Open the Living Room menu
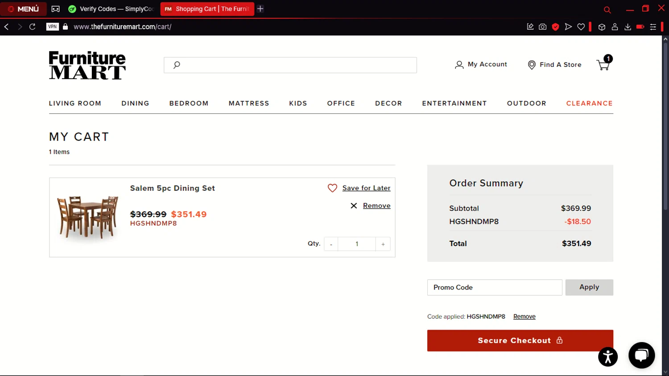The image size is (669, 376). (x=75, y=103)
